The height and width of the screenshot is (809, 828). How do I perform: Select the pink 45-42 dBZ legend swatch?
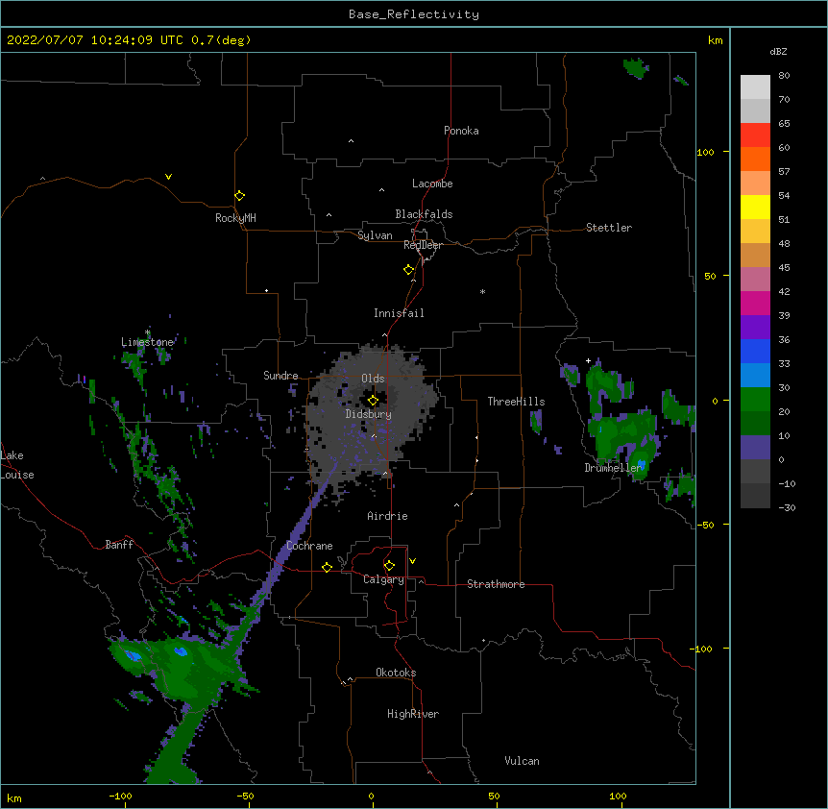point(755,280)
